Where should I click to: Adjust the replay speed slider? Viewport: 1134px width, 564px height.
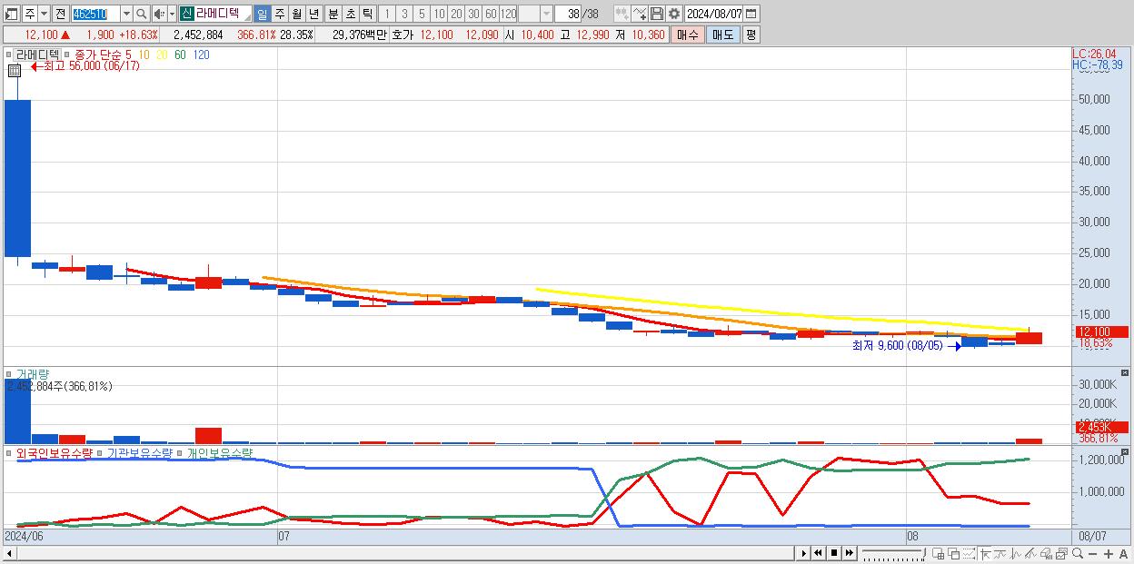[x=893, y=553]
